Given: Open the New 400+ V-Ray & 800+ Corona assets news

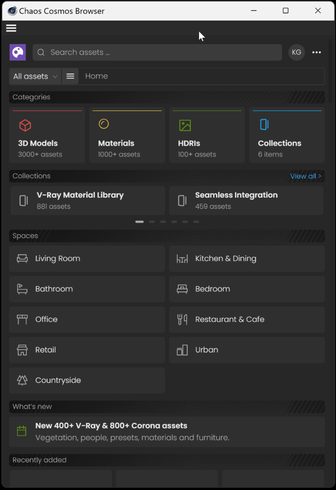Looking at the screenshot, I should [x=167, y=432].
